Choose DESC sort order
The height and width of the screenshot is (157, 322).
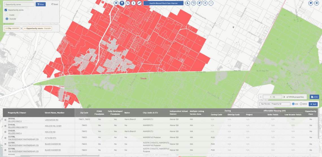[301, 104]
